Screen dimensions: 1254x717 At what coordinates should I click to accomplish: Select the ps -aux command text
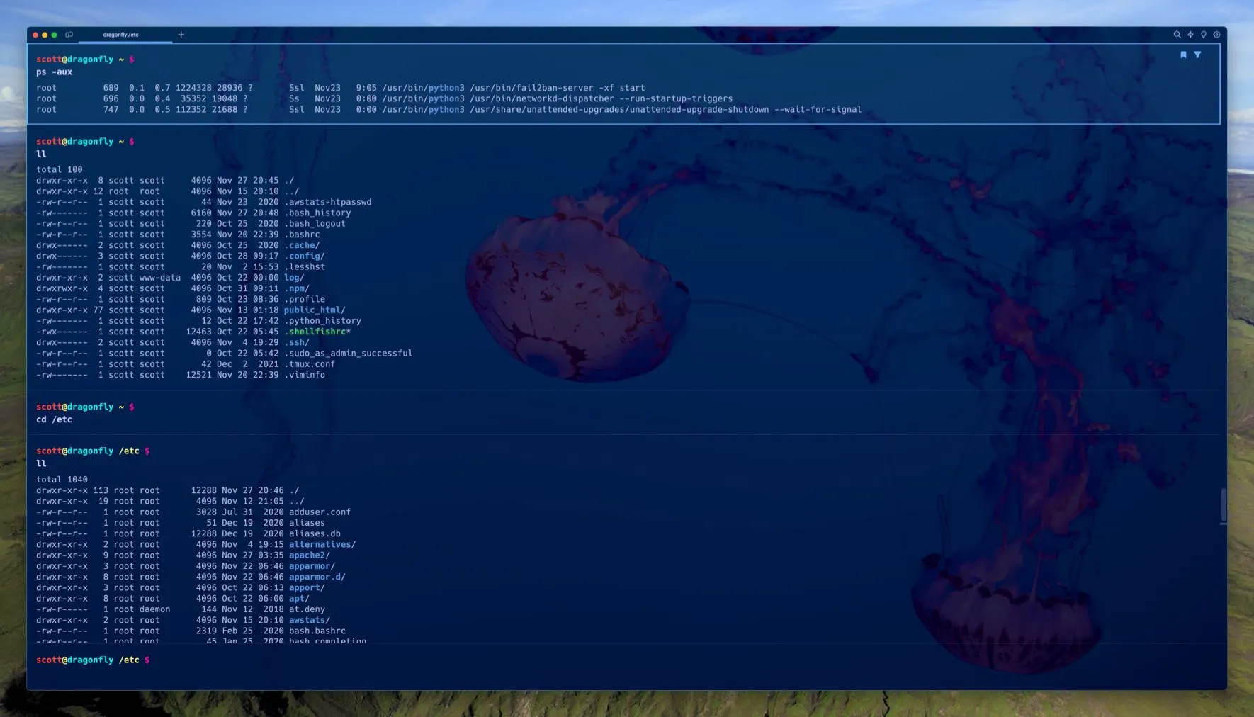[55, 72]
